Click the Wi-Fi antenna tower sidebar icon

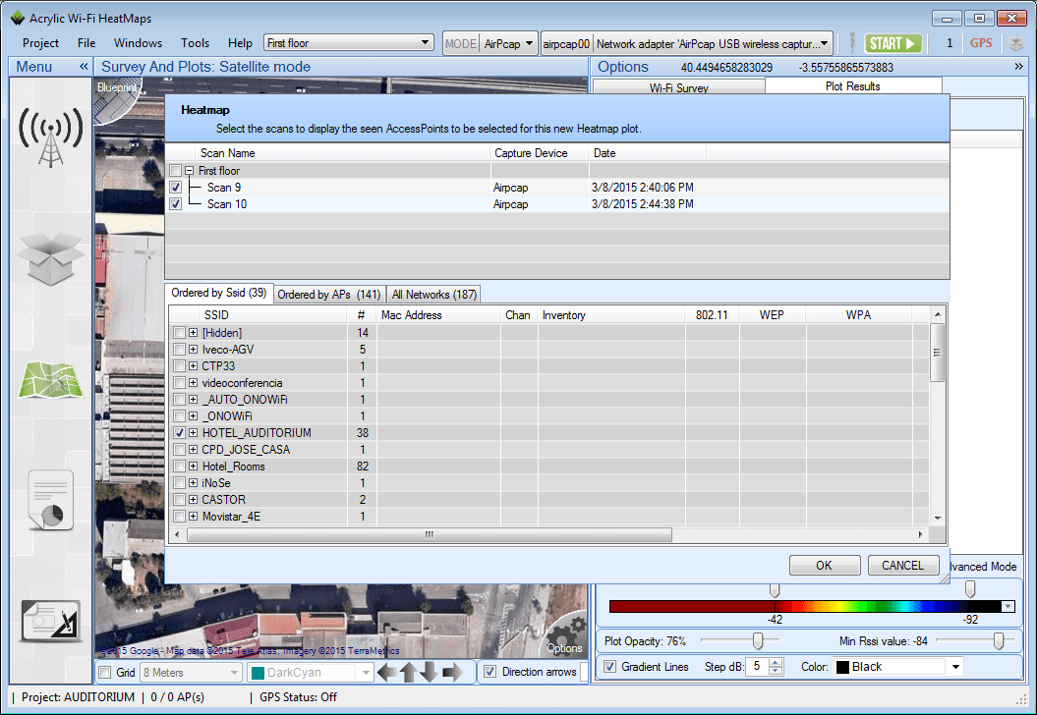[51, 137]
